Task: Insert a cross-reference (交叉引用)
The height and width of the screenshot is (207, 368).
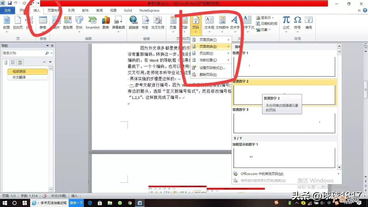Action: 158,23
